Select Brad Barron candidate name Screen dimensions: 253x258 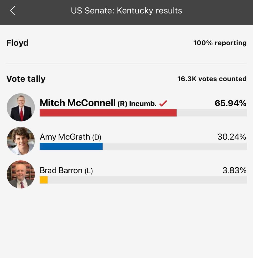click(61, 170)
